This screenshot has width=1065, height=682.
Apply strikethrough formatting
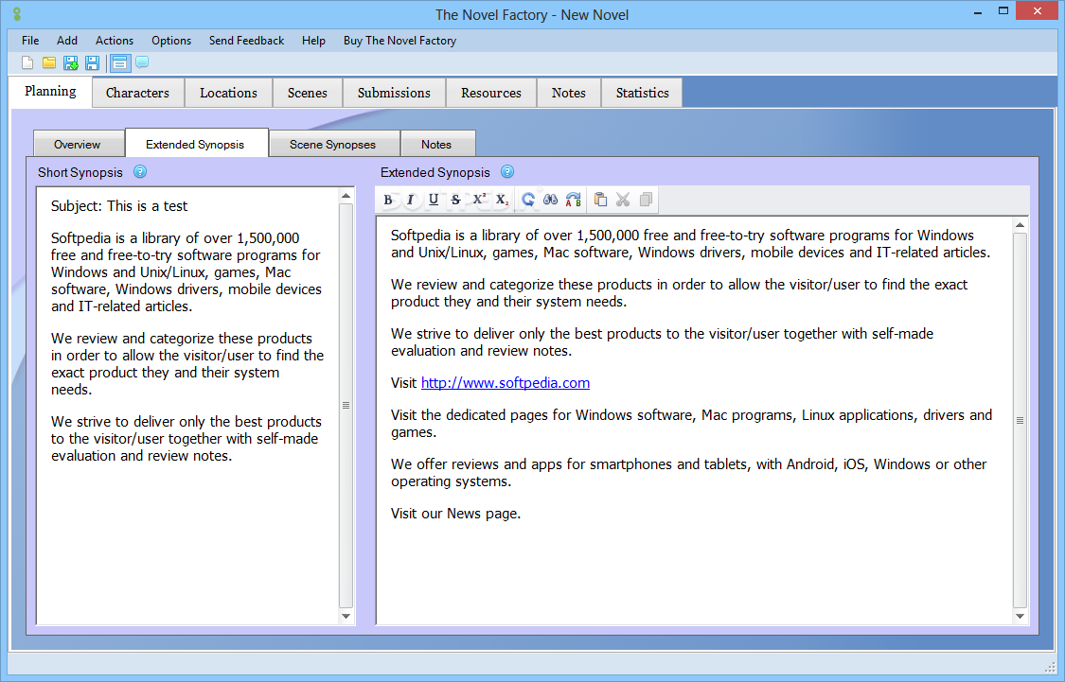(455, 200)
